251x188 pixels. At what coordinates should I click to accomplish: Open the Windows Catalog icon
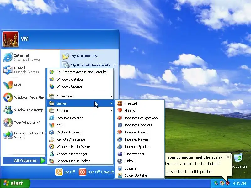(x=52, y=79)
